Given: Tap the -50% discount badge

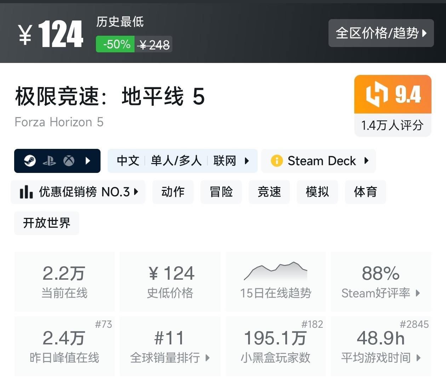Looking at the screenshot, I should pos(115,44).
